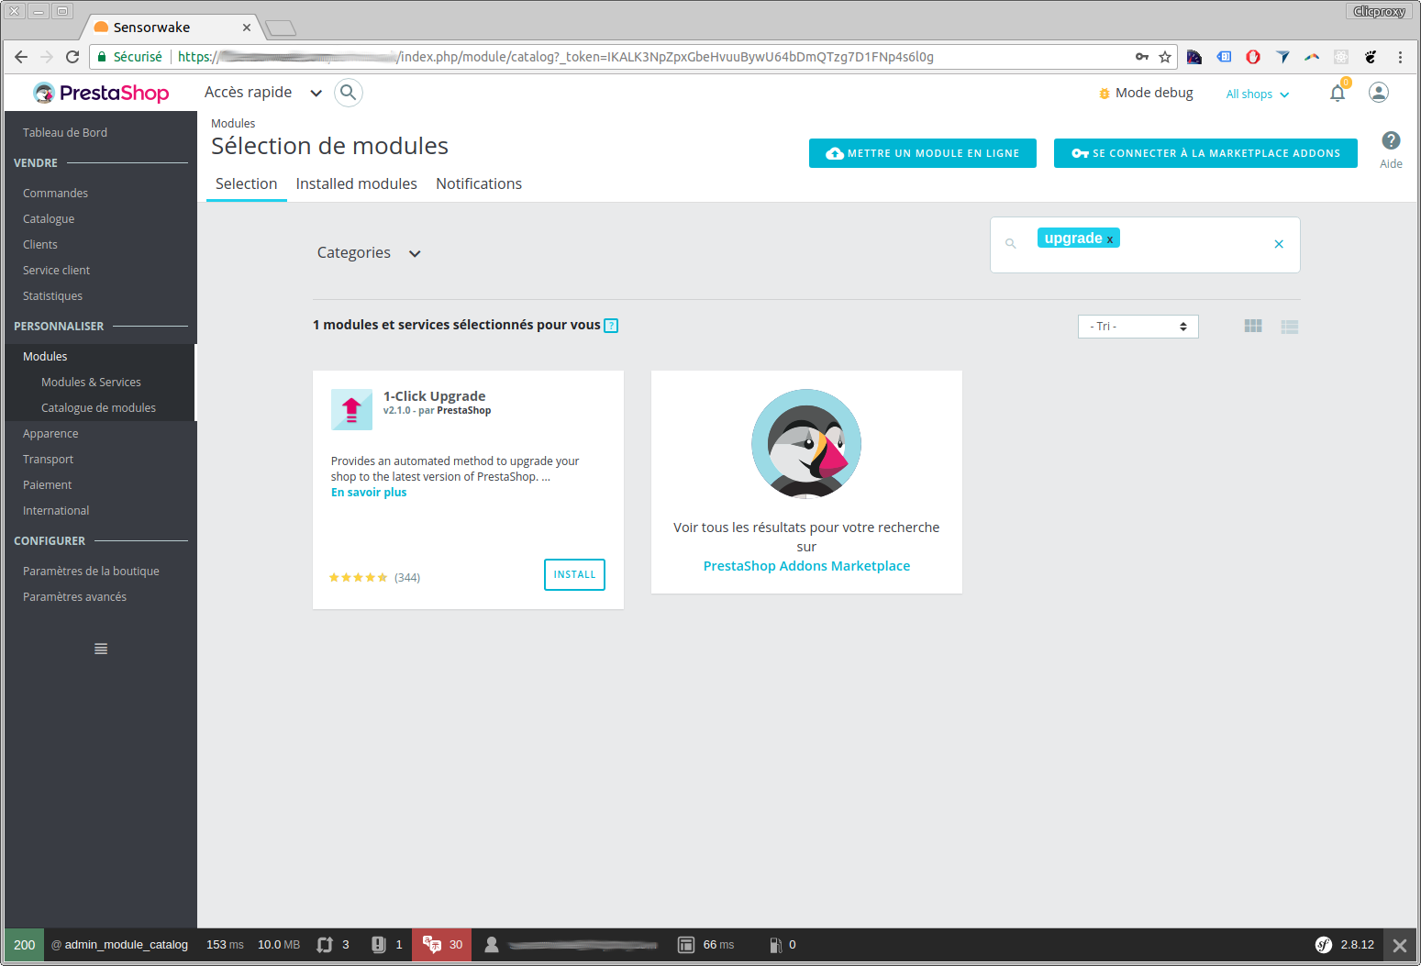Open Paramètres de la boutique in sidebar
1421x966 pixels.
point(91,572)
